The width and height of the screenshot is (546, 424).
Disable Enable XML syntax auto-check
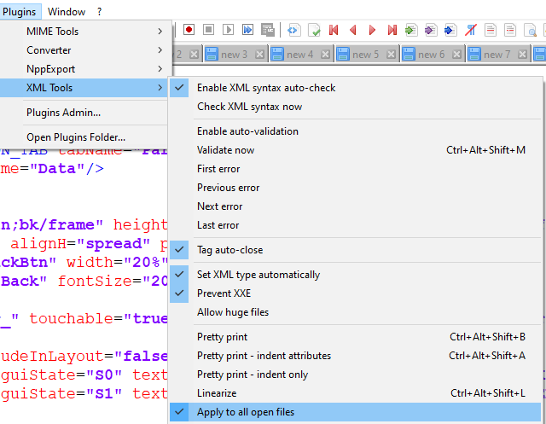point(266,88)
